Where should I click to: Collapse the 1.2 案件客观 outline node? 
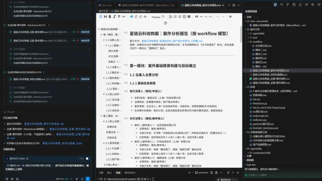(104, 78)
